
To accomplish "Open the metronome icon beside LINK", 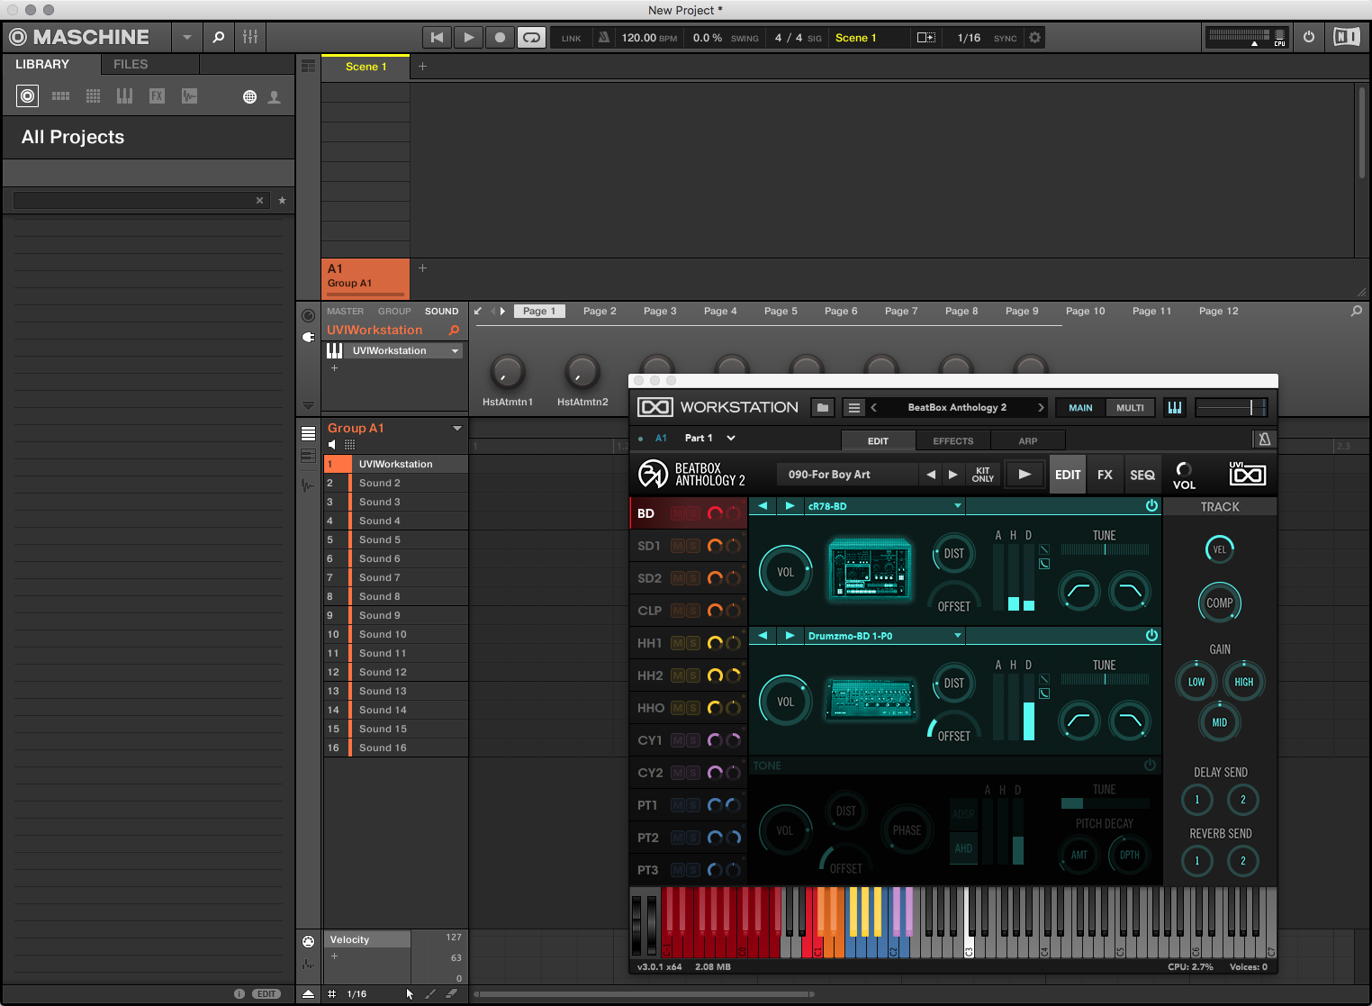I will tap(604, 38).
